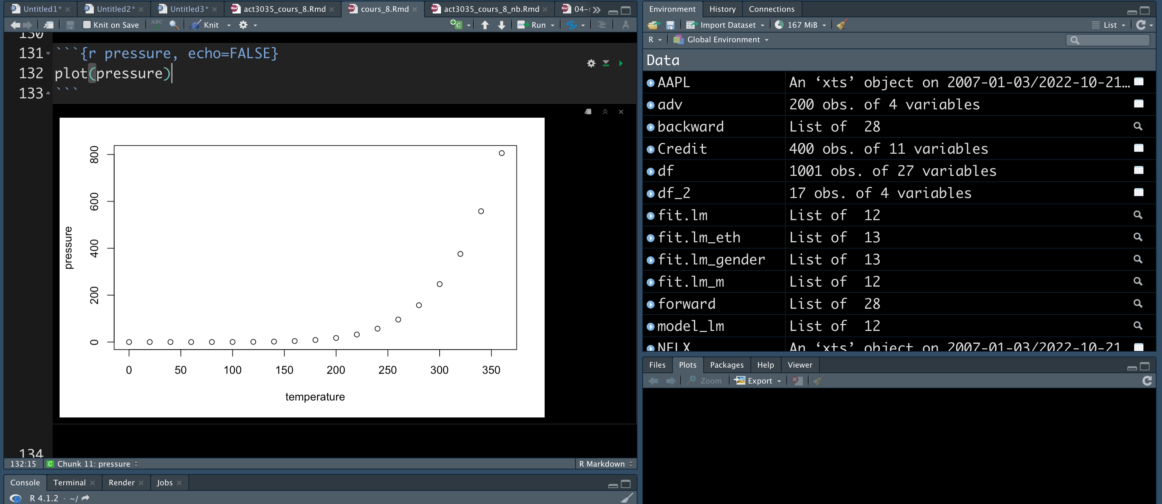Show the document outline
1162x504 pixels.
pos(601,25)
